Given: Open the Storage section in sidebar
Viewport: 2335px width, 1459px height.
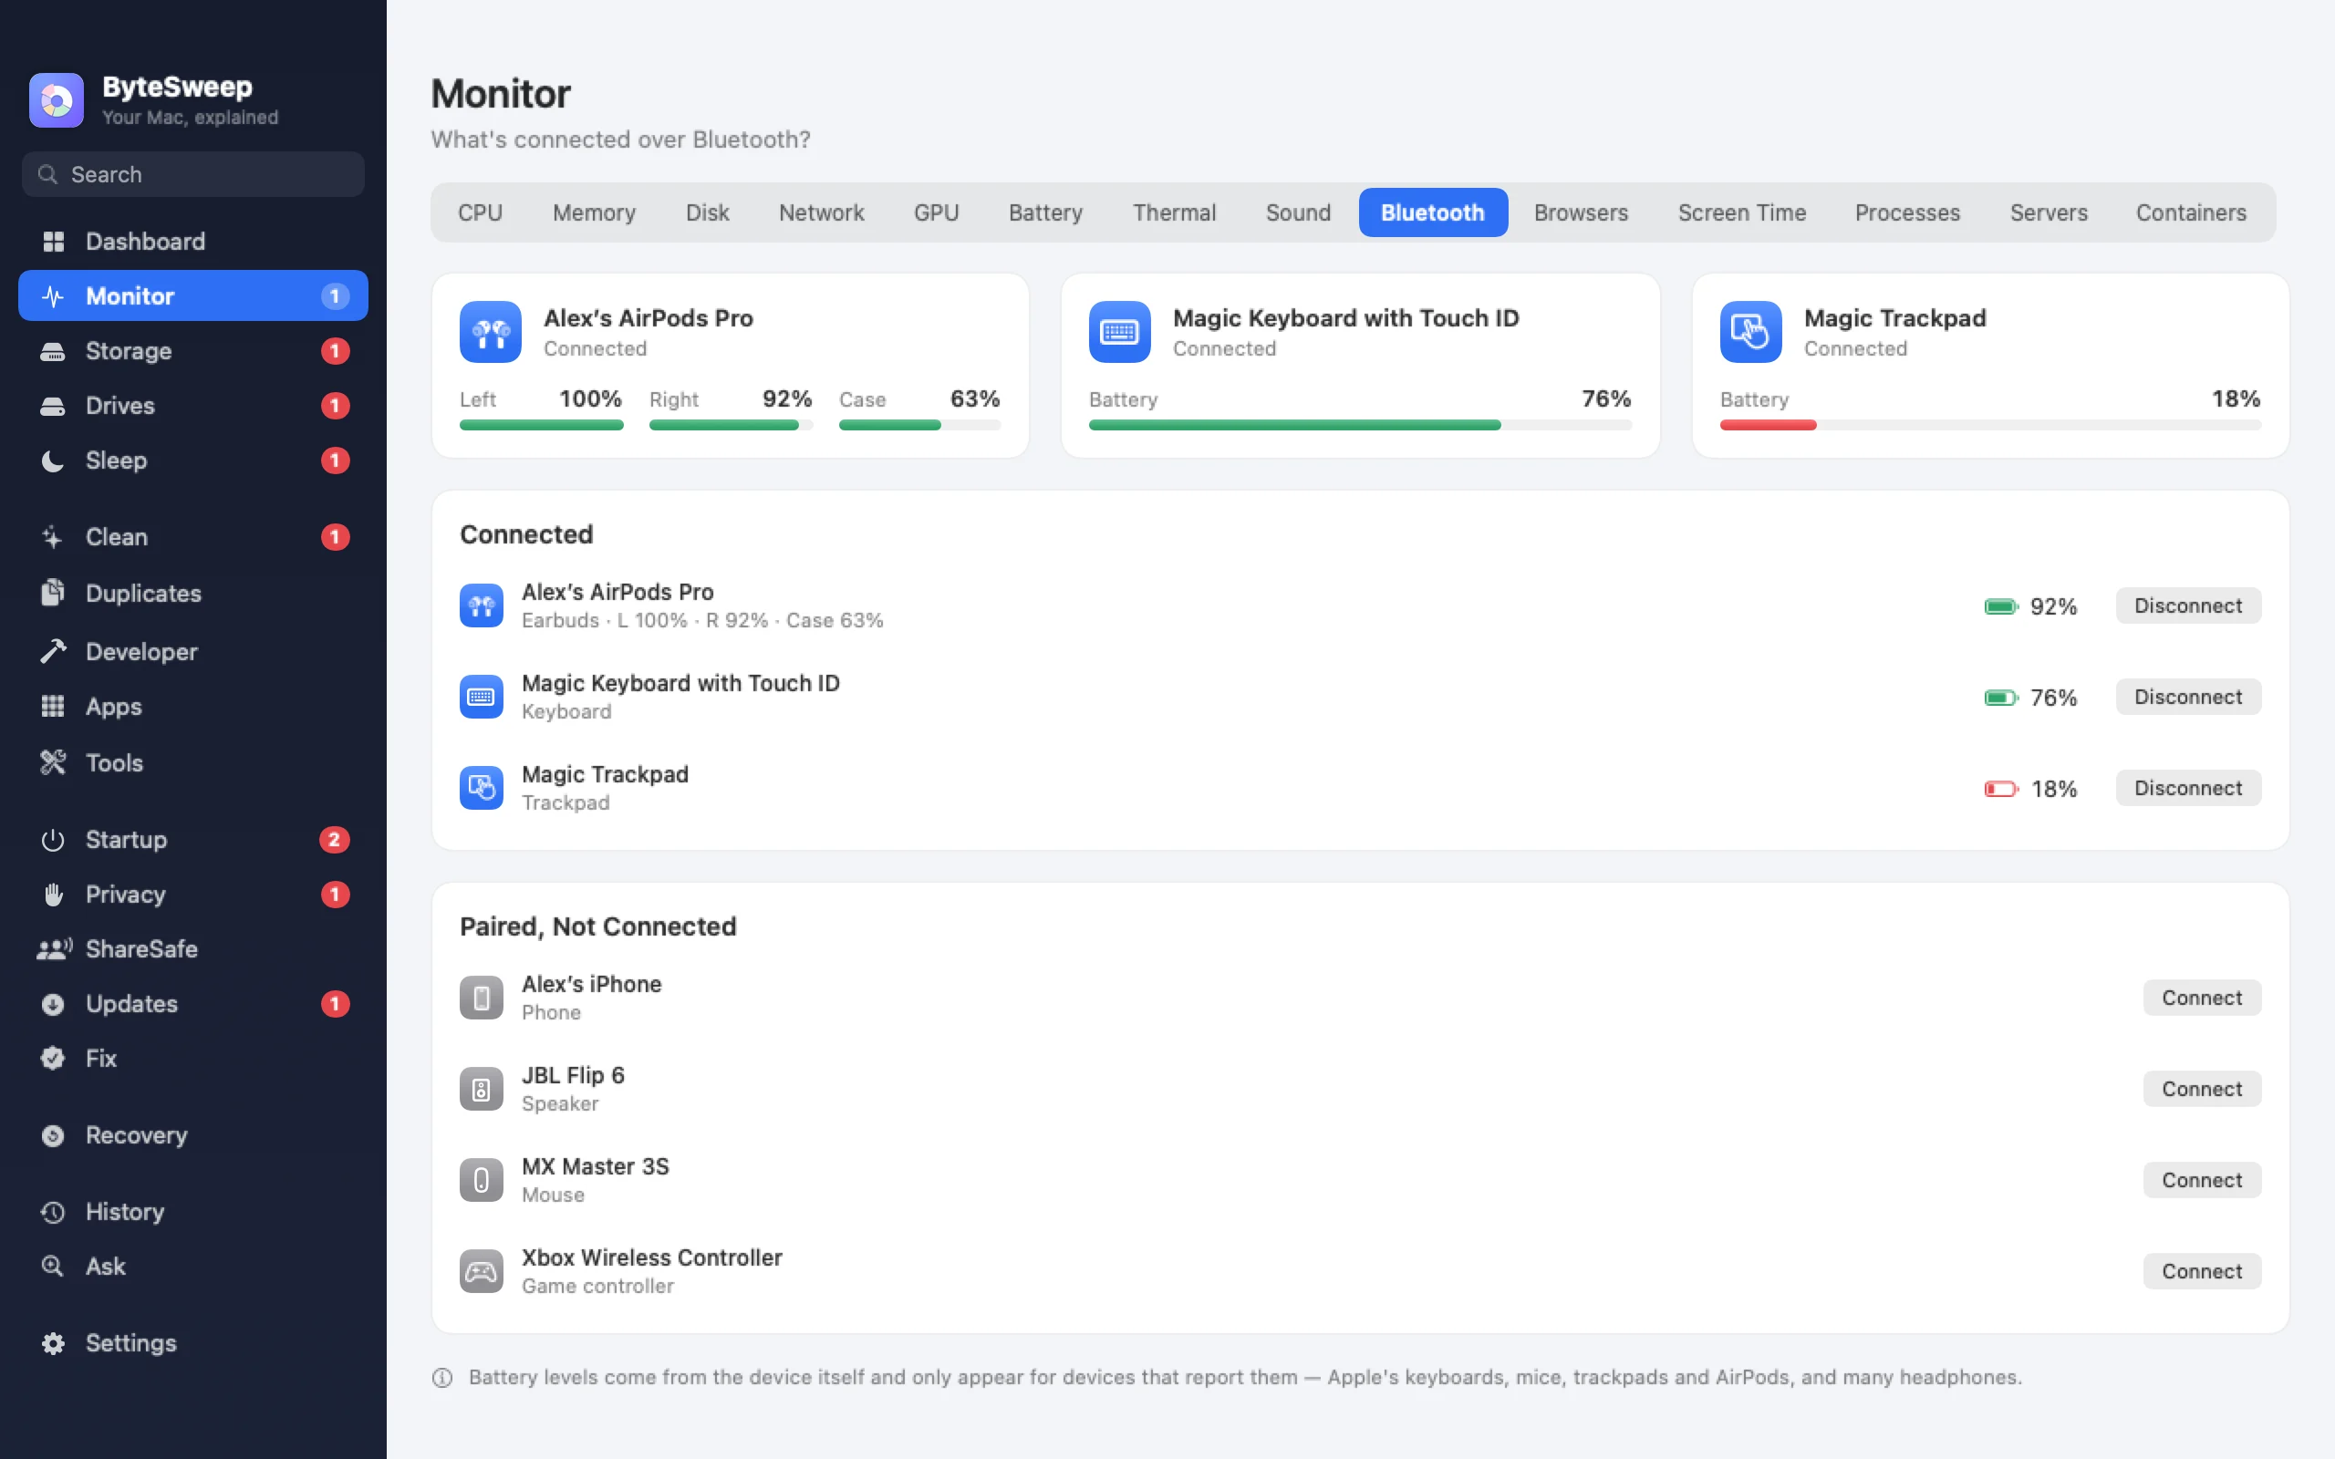Looking at the screenshot, I should pos(193,351).
